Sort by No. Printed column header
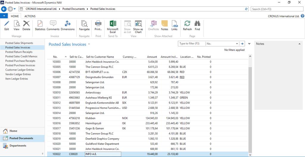This screenshot has height=157, width=305. 204,57
